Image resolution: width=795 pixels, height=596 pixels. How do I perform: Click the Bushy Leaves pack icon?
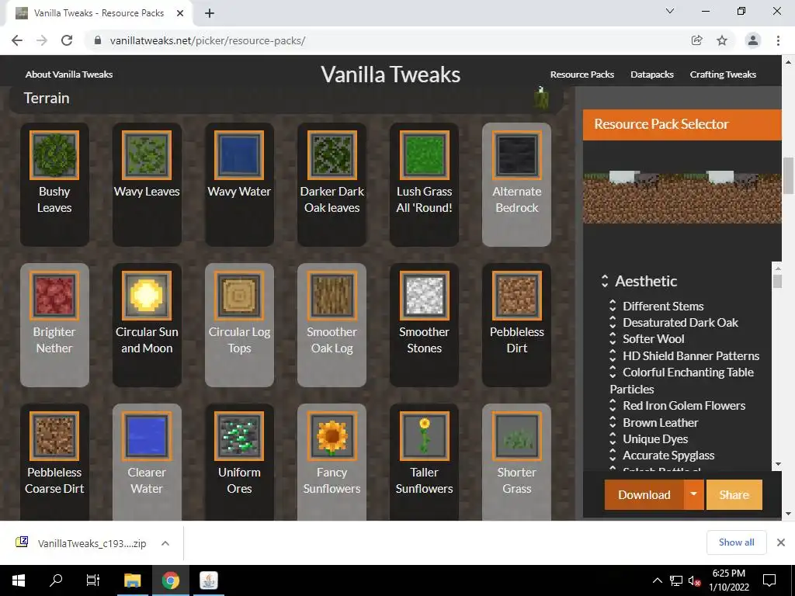pyautogui.click(x=54, y=155)
